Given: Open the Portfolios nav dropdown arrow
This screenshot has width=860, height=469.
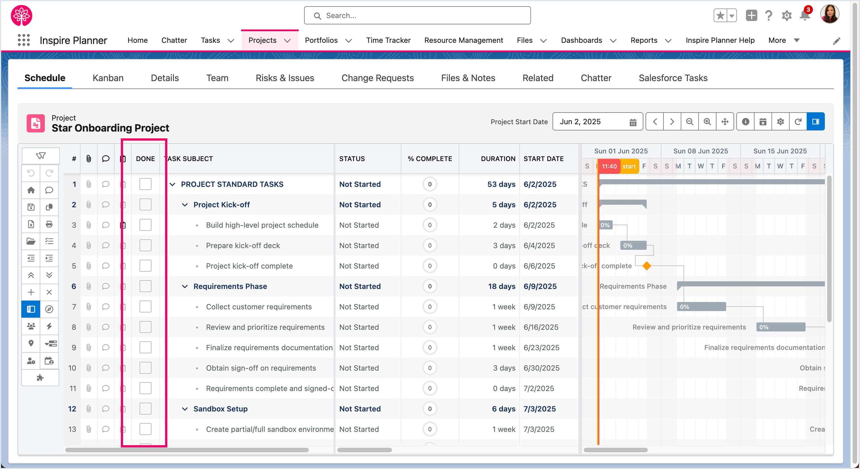Looking at the screenshot, I should [349, 40].
